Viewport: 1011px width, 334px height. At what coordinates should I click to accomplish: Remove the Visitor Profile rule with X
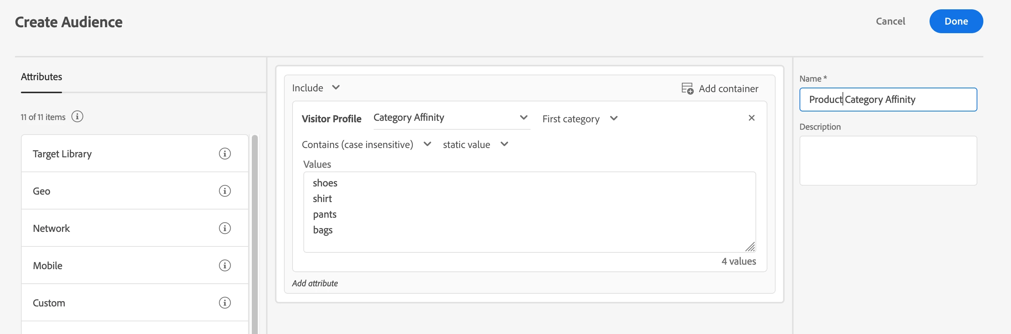click(751, 118)
